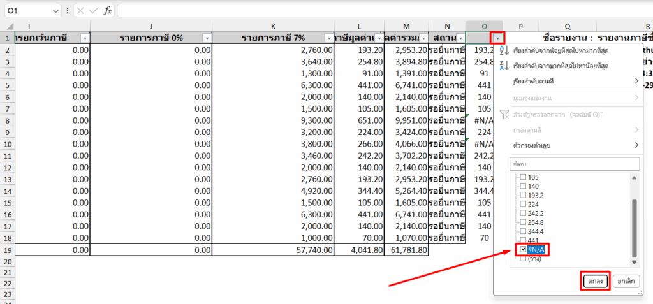Screen dimensions: 653x304
Task: Click the formula bar Enter checkmark icon
Action: pyautogui.click(x=95, y=11)
